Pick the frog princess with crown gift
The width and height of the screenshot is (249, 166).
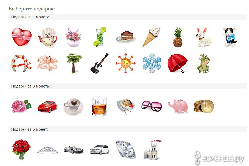[203, 63]
